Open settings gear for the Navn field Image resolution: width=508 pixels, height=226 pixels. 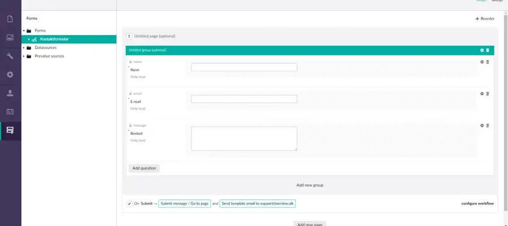click(x=482, y=62)
